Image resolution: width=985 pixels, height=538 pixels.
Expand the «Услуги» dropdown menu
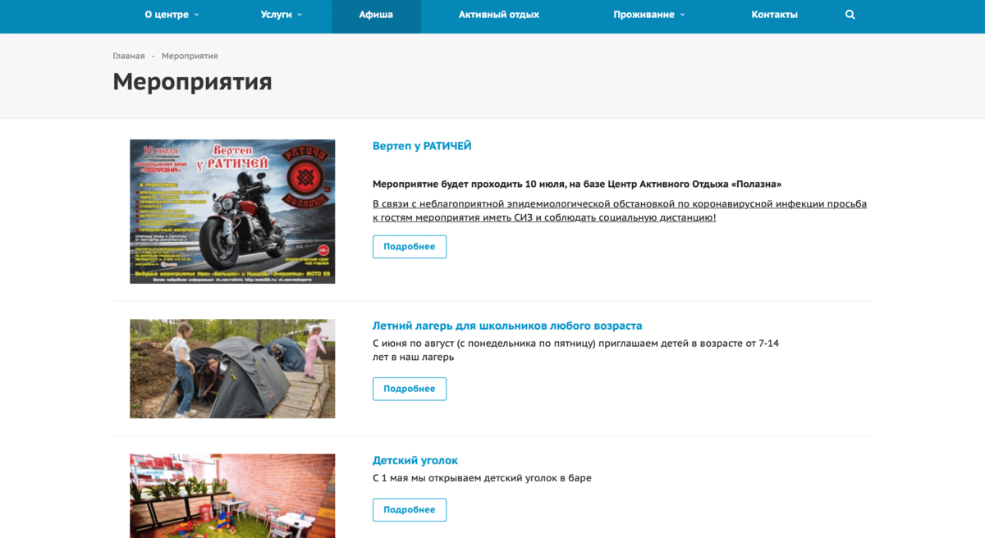tap(282, 15)
